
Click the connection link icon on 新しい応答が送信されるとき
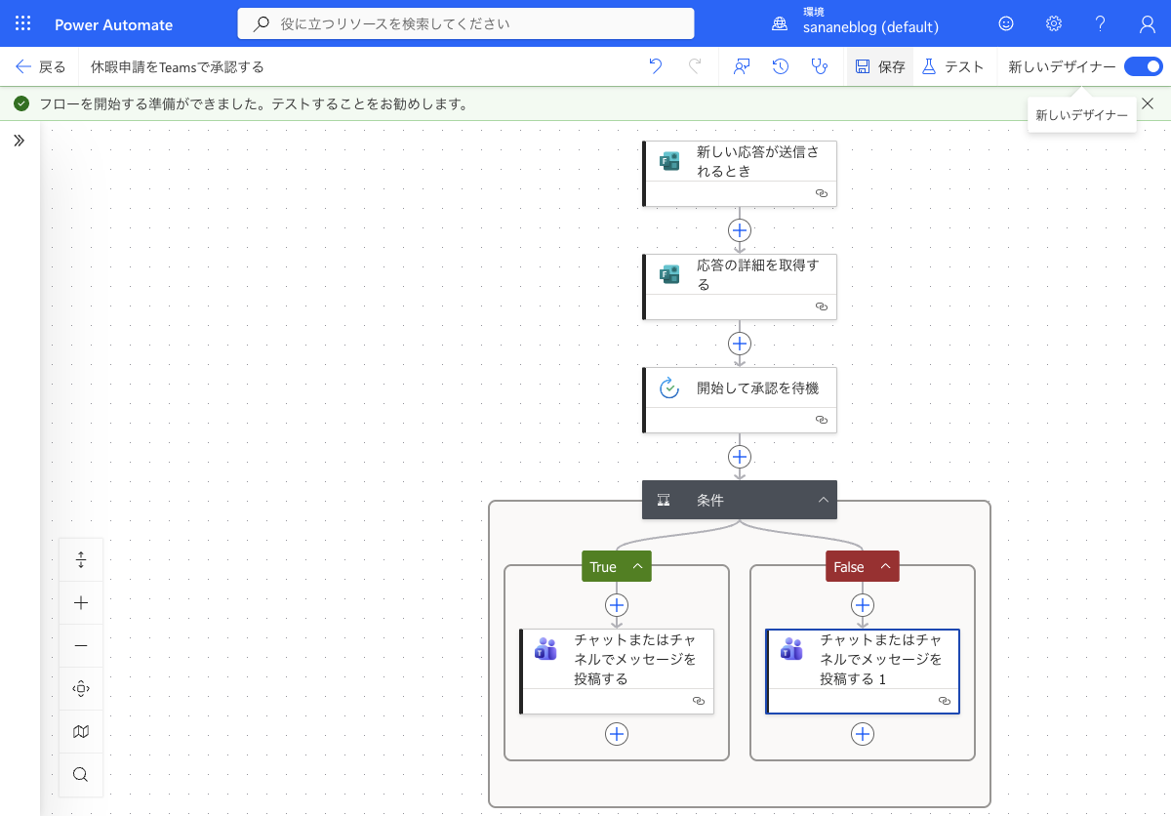pos(822,193)
